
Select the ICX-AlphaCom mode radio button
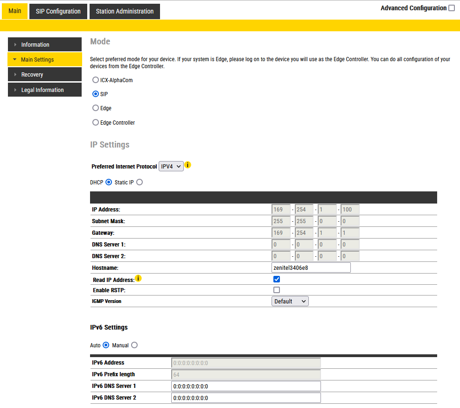[x=96, y=80]
